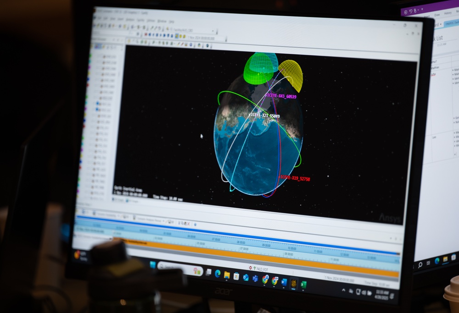Open Microsoft Edge from the taskbar
459x313 pixels.
pyautogui.click(x=218, y=274)
